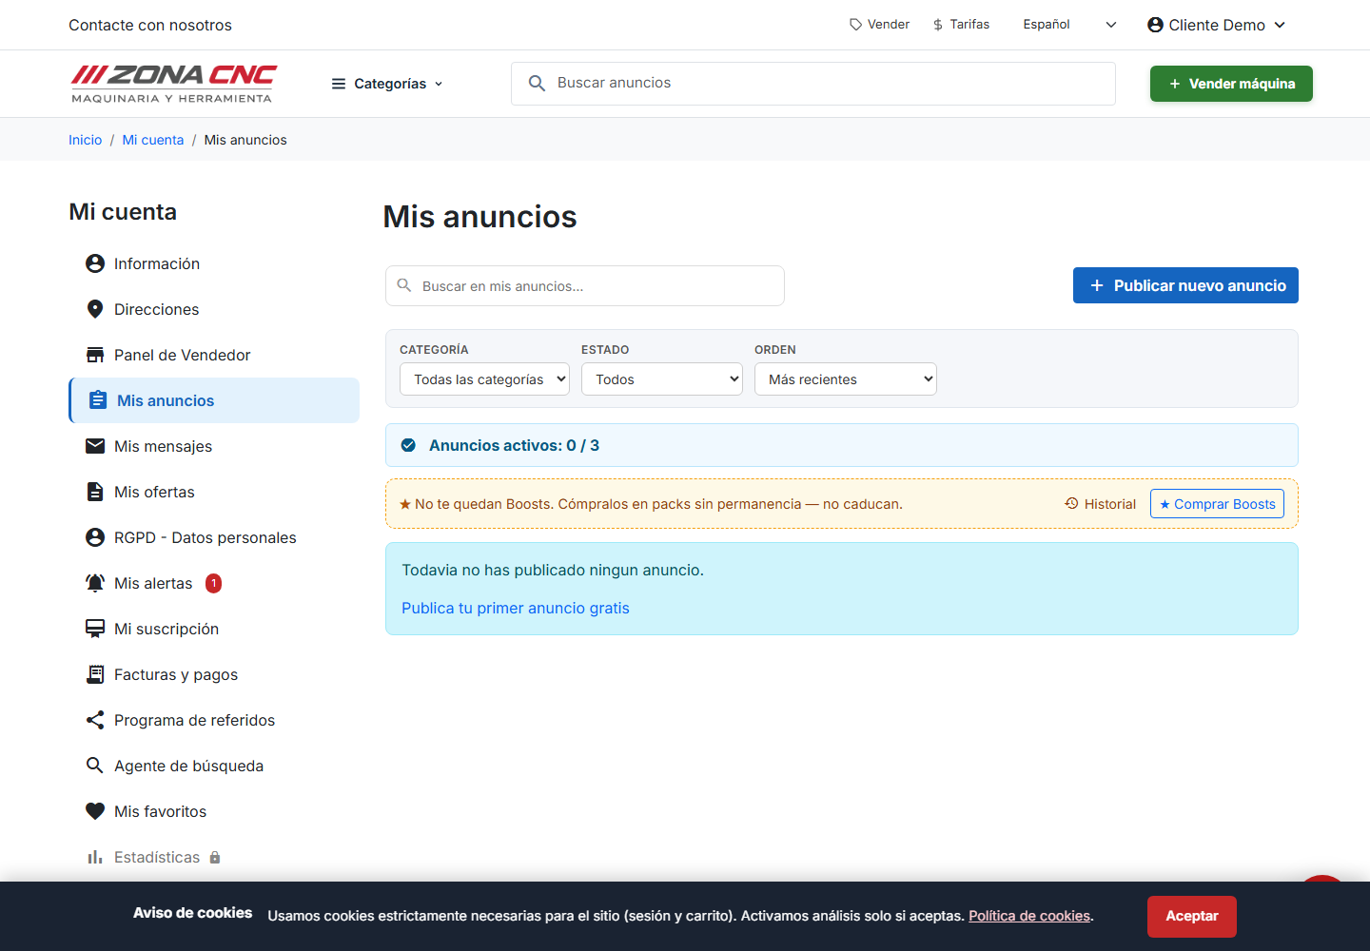Focus the Buscar en mis anuncios field
The image size is (1370, 951).
click(585, 285)
